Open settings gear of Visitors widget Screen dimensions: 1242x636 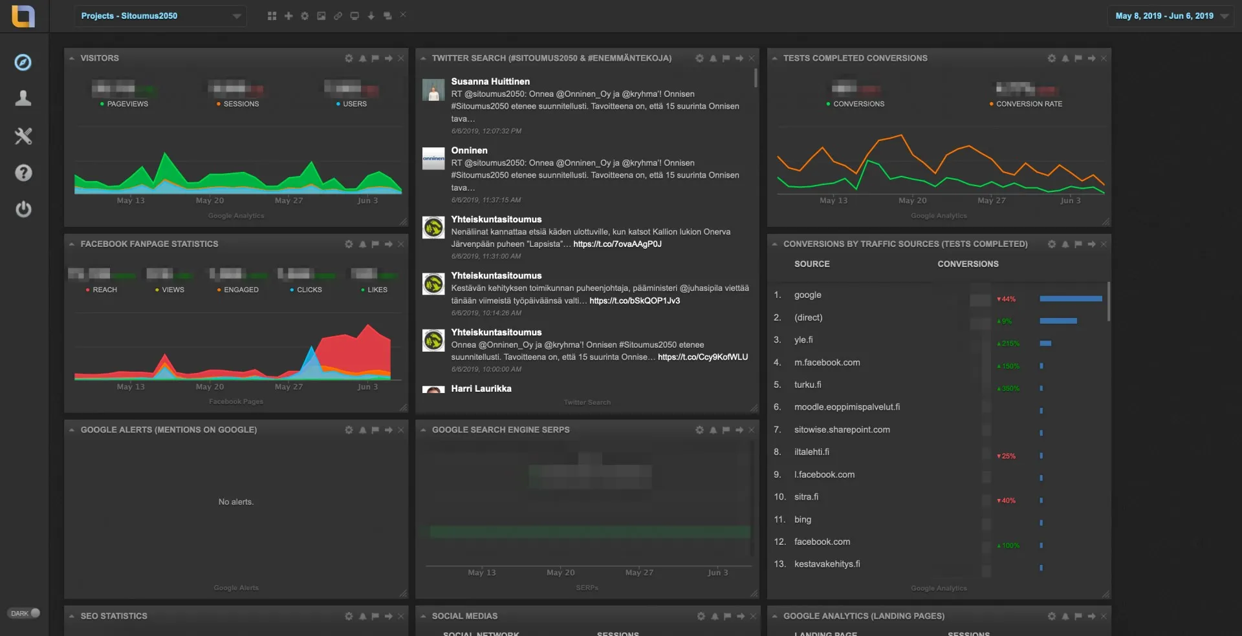349,58
